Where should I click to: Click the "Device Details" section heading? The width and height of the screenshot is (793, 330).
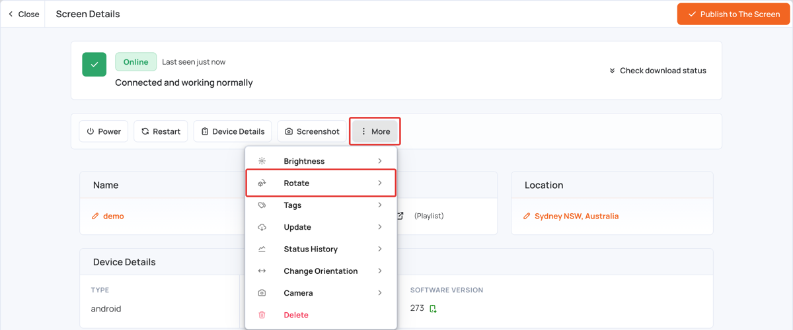pyautogui.click(x=124, y=262)
